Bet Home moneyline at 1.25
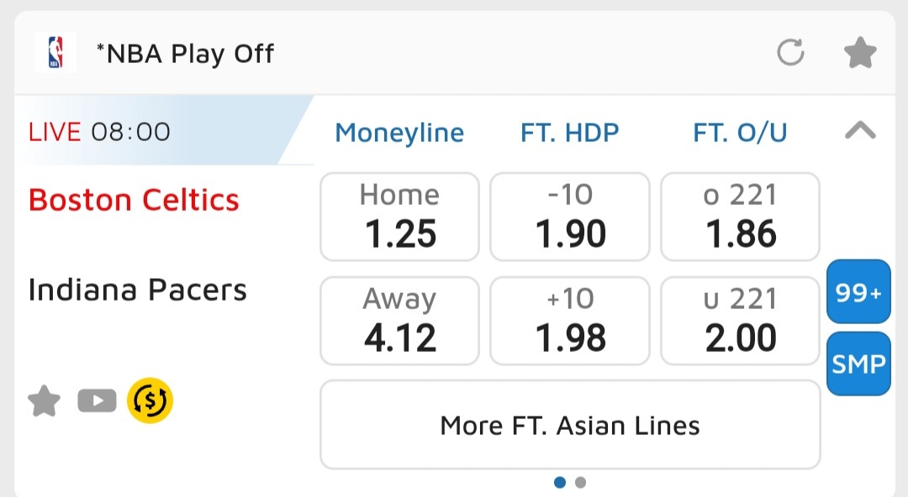 tap(399, 217)
